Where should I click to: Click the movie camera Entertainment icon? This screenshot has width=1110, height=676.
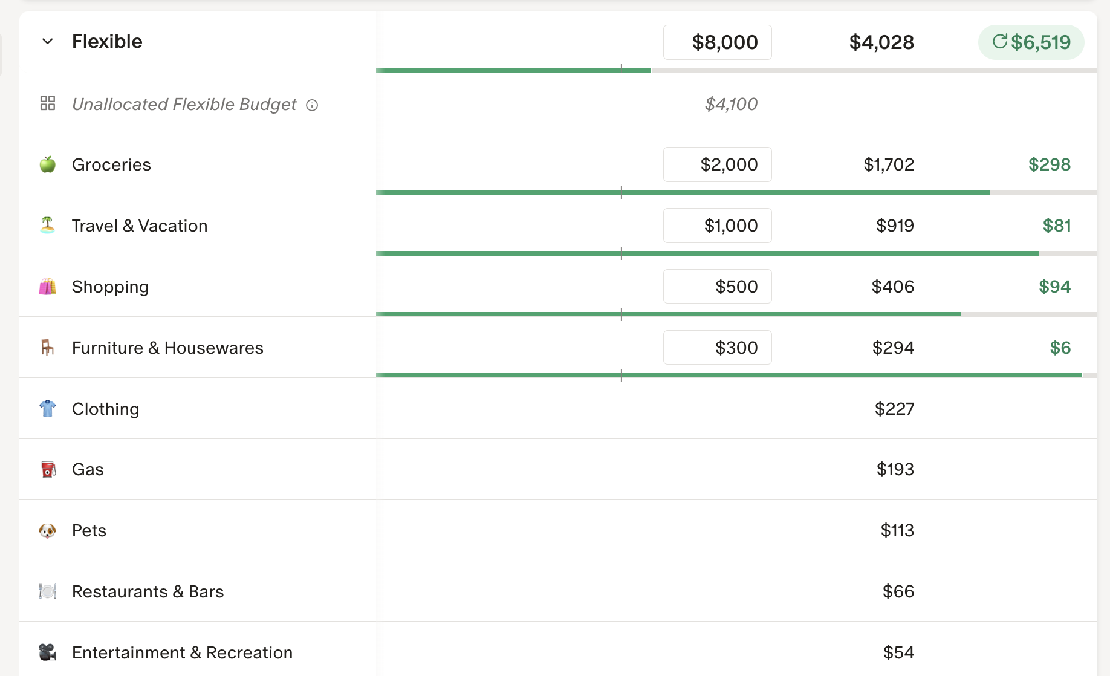48,652
